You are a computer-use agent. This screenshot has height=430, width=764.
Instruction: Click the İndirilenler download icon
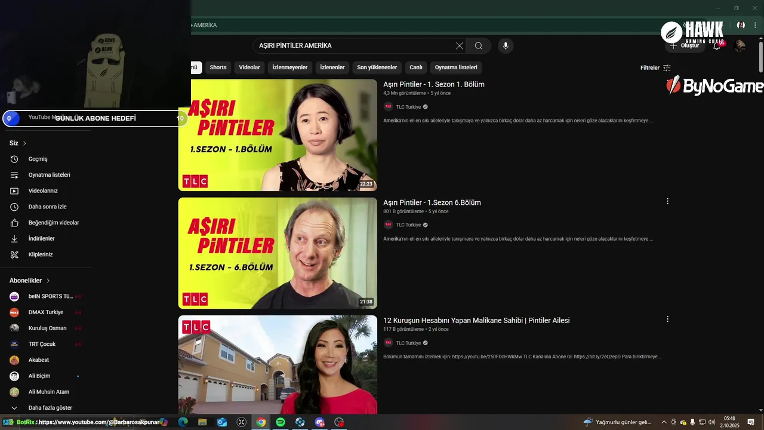[14, 239]
